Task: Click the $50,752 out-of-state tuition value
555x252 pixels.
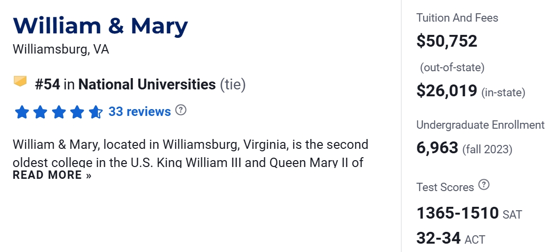Action: (x=447, y=41)
